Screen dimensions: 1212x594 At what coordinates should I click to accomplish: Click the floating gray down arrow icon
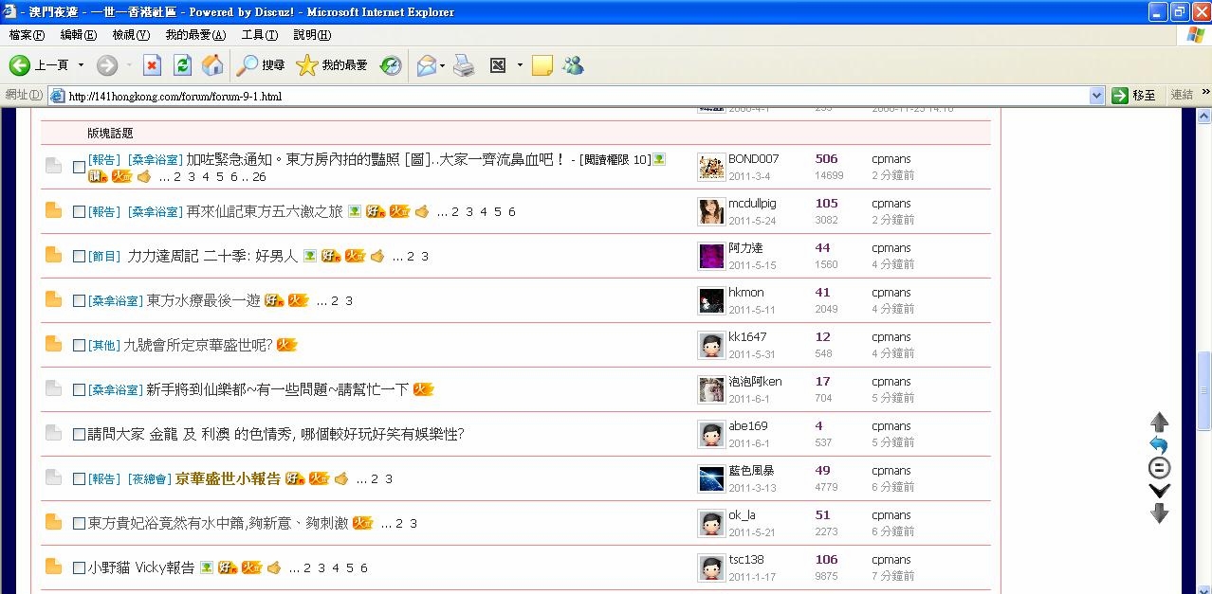coord(1159,513)
